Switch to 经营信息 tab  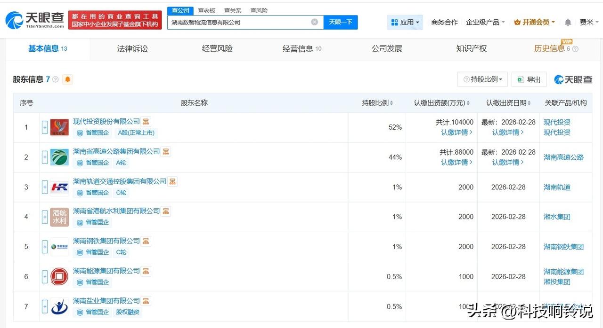(x=302, y=48)
